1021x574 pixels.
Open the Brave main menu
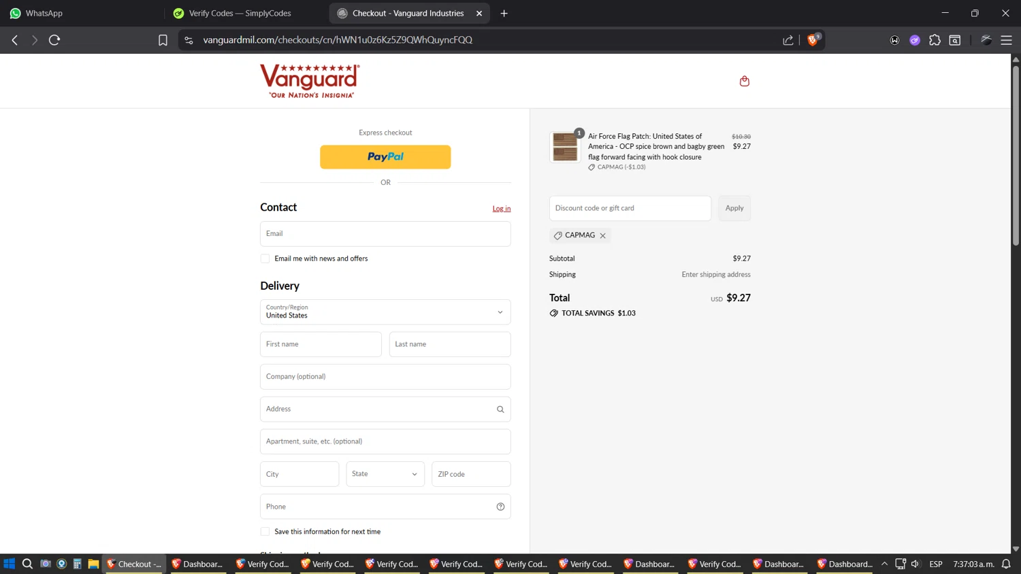coord(1006,40)
